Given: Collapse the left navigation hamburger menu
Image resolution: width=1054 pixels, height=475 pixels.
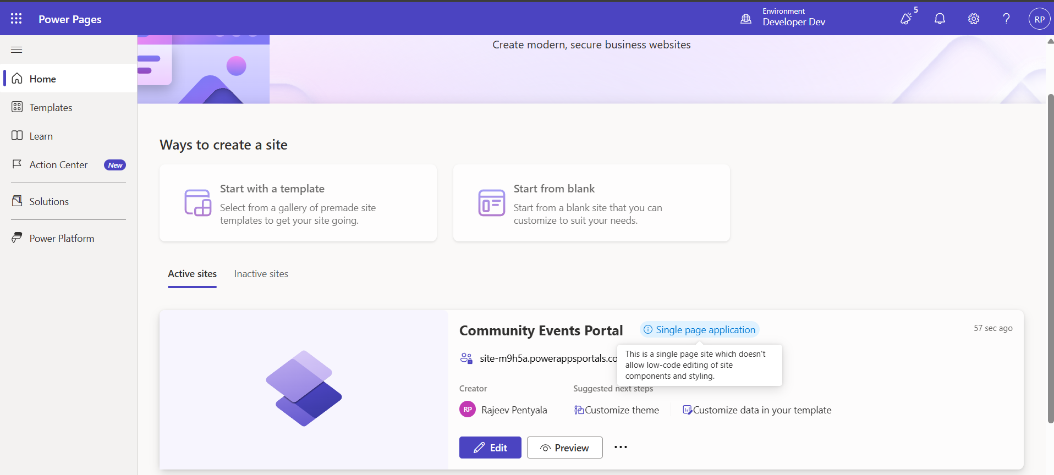Looking at the screenshot, I should click(x=17, y=50).
